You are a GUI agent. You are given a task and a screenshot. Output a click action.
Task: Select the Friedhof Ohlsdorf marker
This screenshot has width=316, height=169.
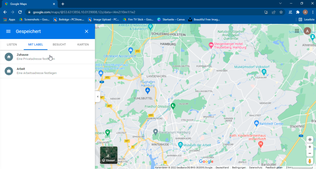pyautogui.click(x=173, y=106)
